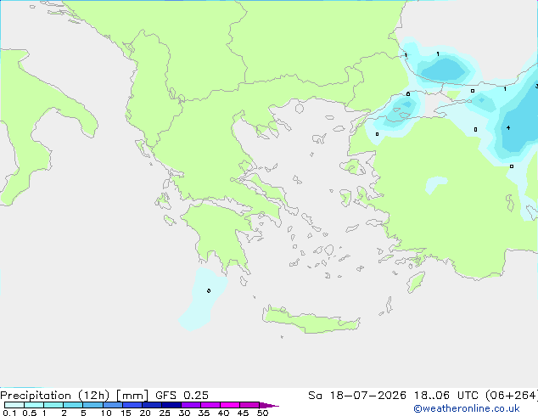Screen dimensions: 538x416
Task: Click the date 'Sa 18-07-2026' text
Action: (x=357, y=396)
